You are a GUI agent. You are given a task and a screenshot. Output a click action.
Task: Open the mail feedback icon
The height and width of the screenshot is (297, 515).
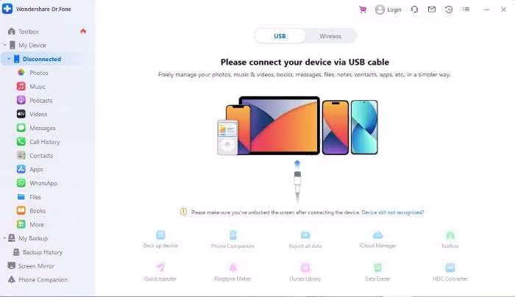tap(432, 10)
